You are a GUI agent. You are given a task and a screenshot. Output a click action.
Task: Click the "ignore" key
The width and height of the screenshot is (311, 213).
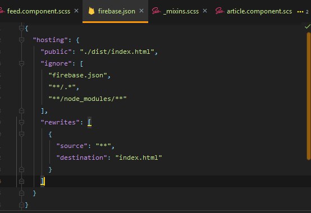pos(56,63)
